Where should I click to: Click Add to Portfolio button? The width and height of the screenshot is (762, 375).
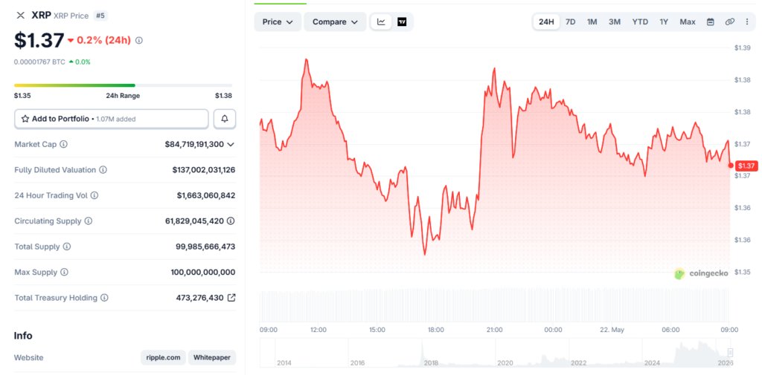click(112, 119)
